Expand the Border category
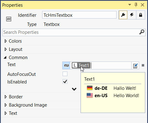Viewport: 148px width, 123px height. (5, 97)
